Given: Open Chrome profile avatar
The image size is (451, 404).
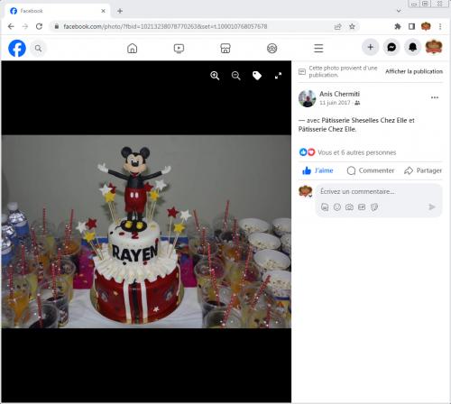Looking at the screenshot, I should click(x=426, y=26).
